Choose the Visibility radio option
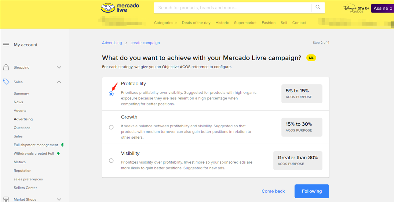The width and height of the screenshot is (394, 202). [111, 161]
